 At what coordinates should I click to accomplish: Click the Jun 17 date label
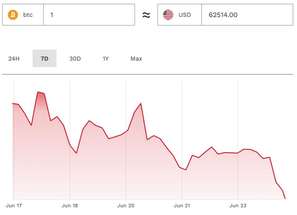tap(14, 206)
